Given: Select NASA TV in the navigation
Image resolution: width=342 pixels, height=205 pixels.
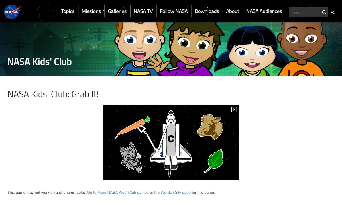Looking at the screenshot, I should pyautogui.click(x=143, y=11).
